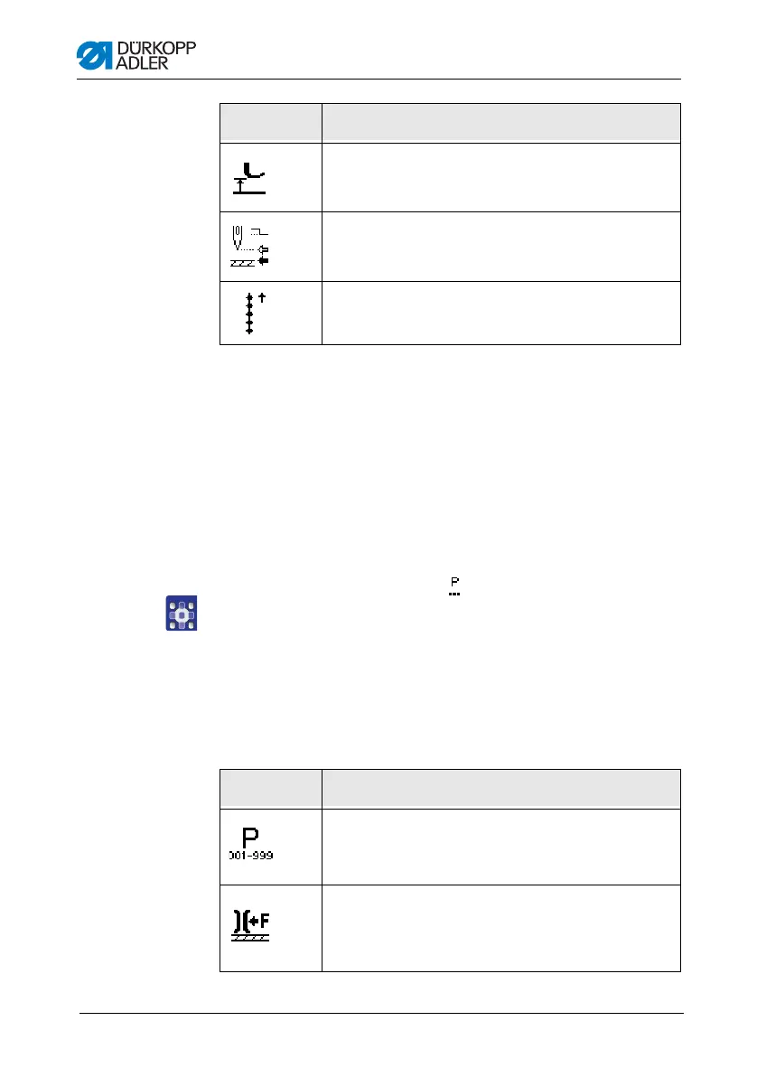Select the sewing foot lift height icon
This screenshot has height=1077, width=757.
pyautogui.click(x=249, y=178)
